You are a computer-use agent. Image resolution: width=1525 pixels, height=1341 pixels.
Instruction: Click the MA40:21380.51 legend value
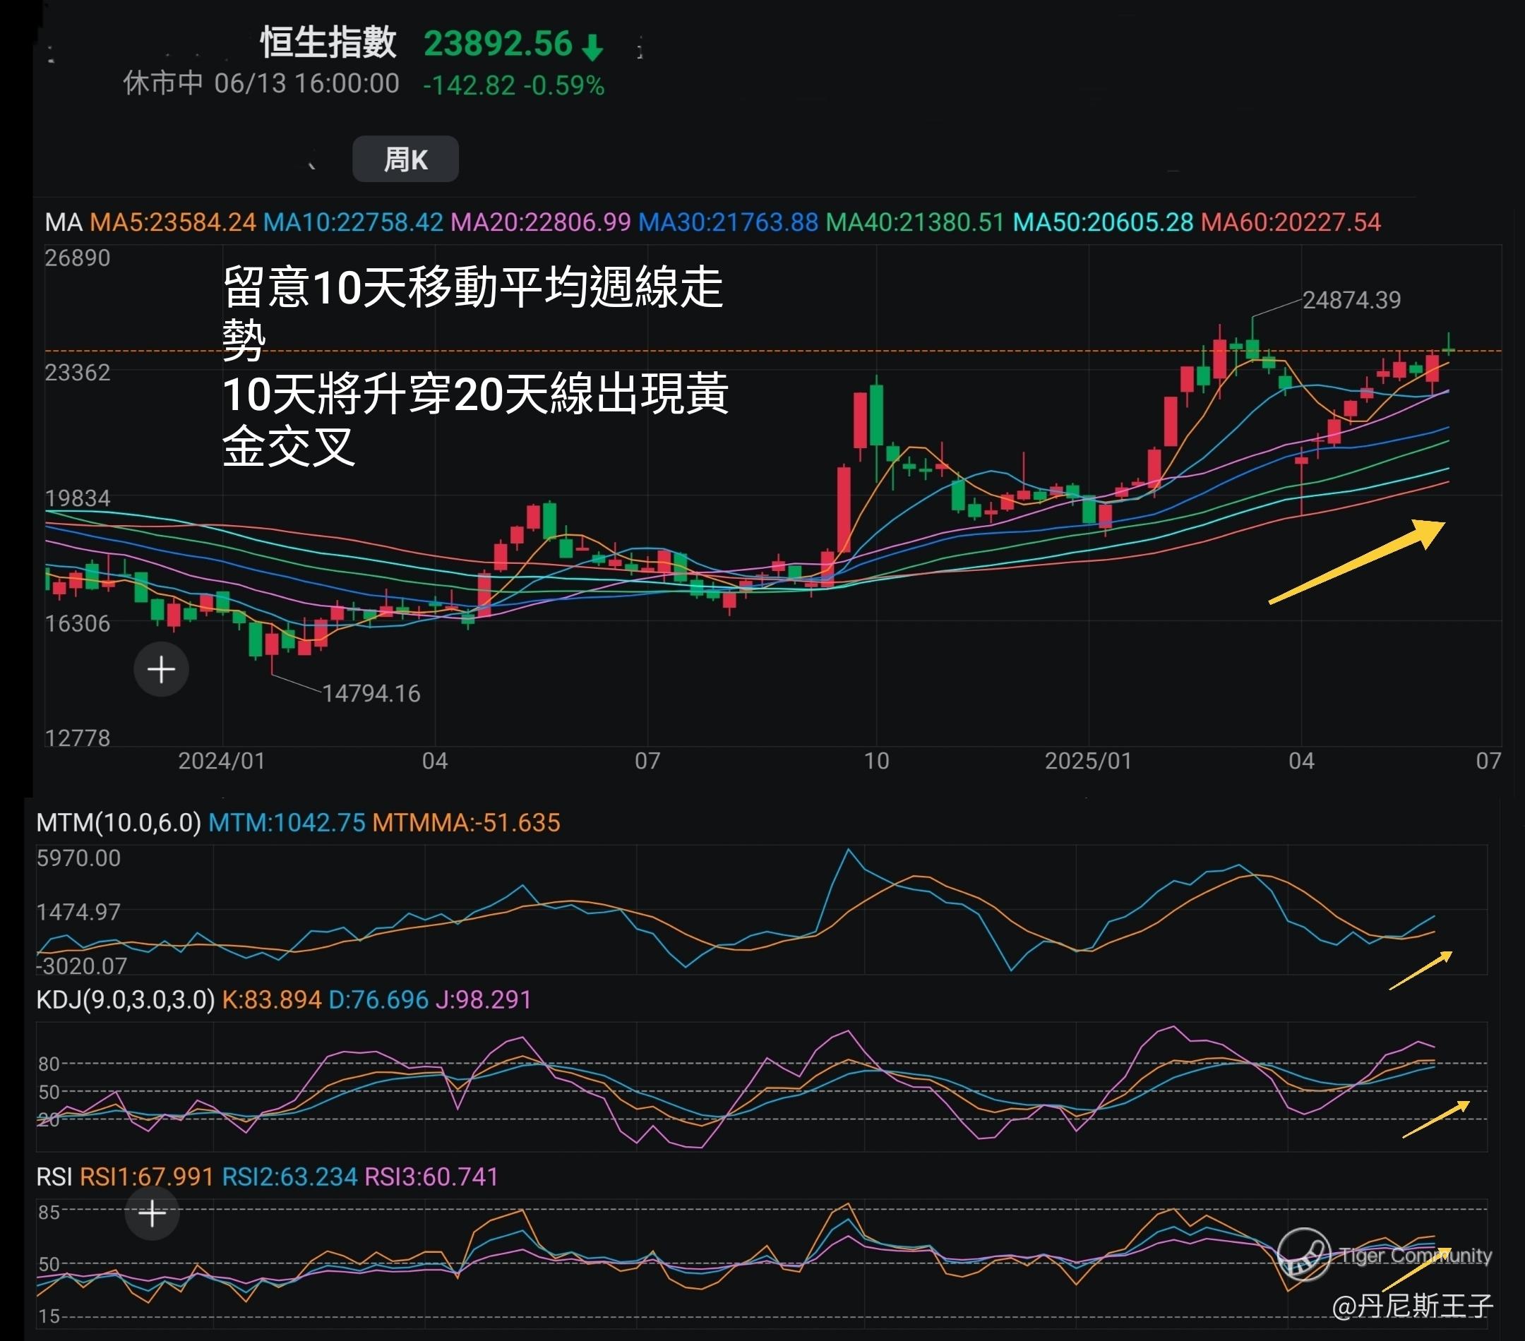tap(916, 222)
